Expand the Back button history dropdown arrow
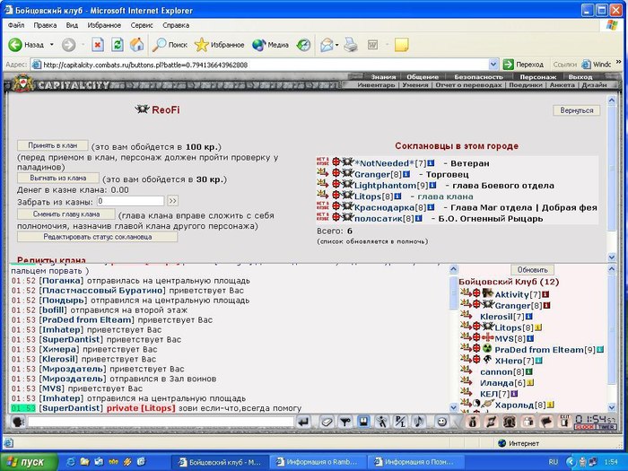 click(51, 44)
